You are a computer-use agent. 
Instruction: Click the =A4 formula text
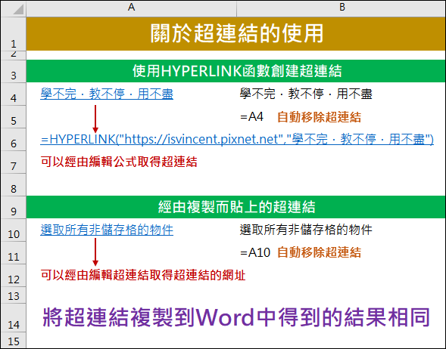coord(251,116)
